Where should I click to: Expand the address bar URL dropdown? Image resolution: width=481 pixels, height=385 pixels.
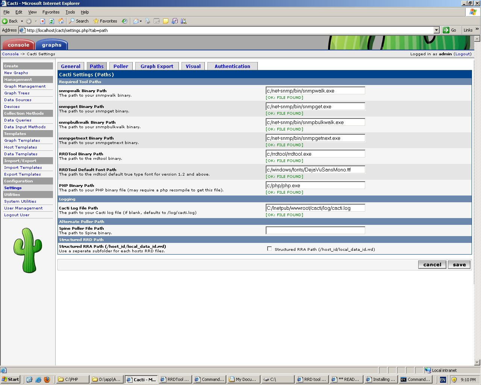coord(436,30)
